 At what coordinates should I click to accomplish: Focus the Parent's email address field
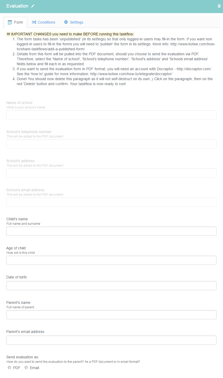click(x=111, y=340)
